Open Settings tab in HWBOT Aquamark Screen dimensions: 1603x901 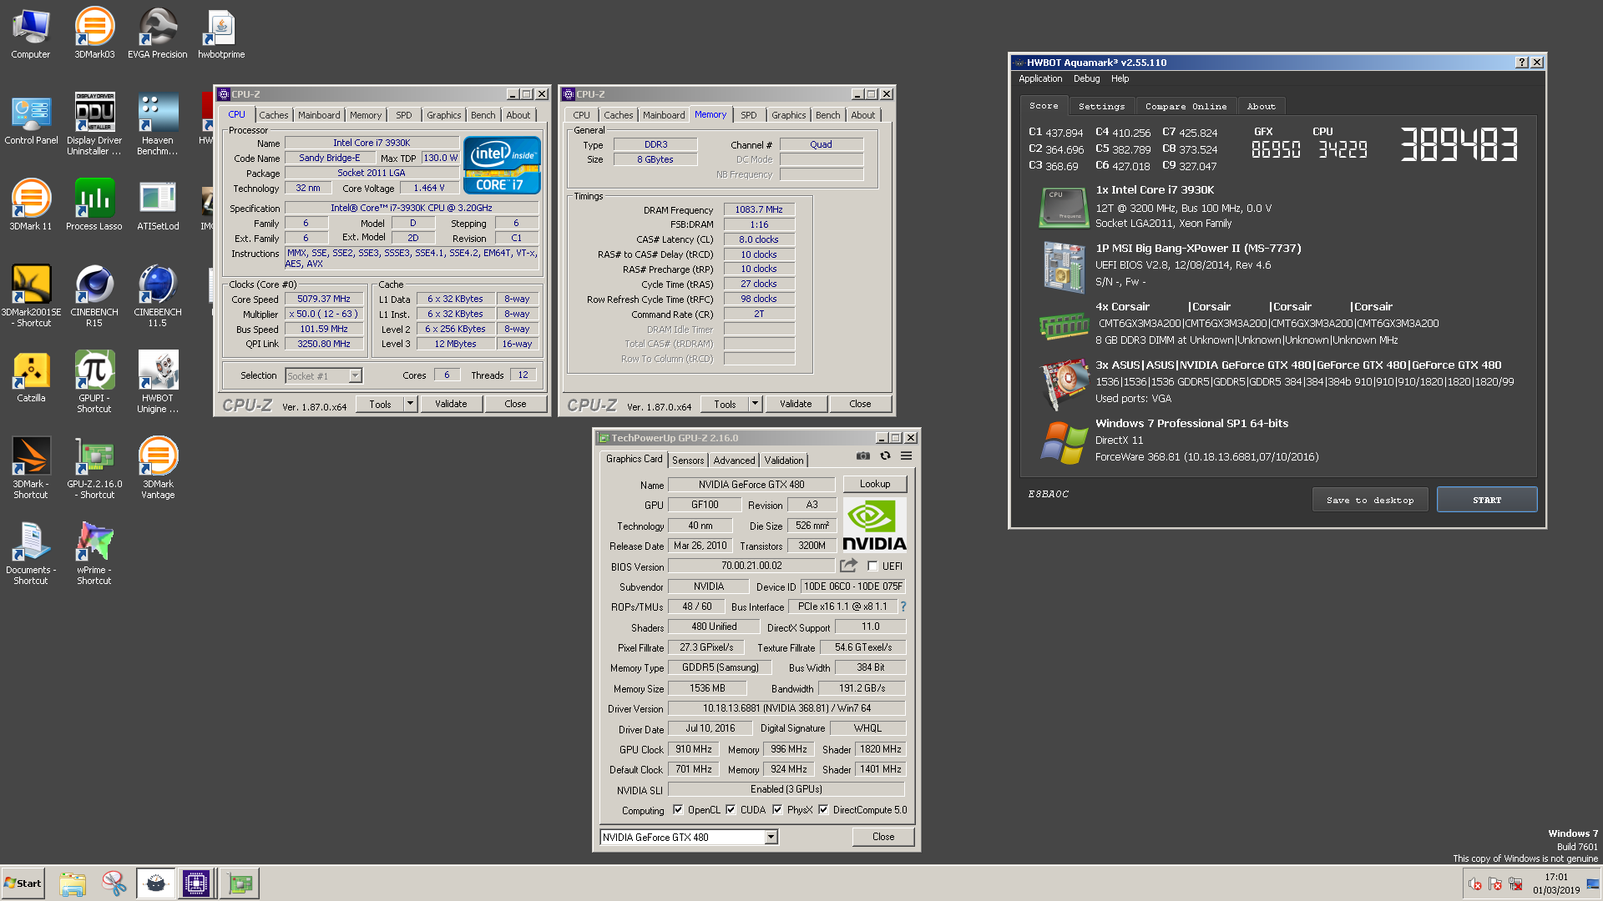(x=1101, y=106)
